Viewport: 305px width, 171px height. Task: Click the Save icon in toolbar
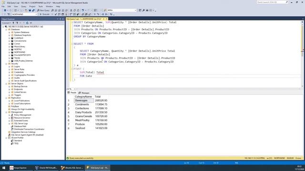coord(30,10)
